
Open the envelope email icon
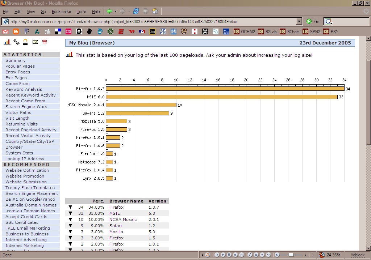pos(35,42)
